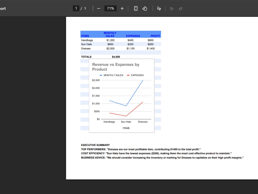
Task: Select the draw annotation tool
Action: coord(159,9)
